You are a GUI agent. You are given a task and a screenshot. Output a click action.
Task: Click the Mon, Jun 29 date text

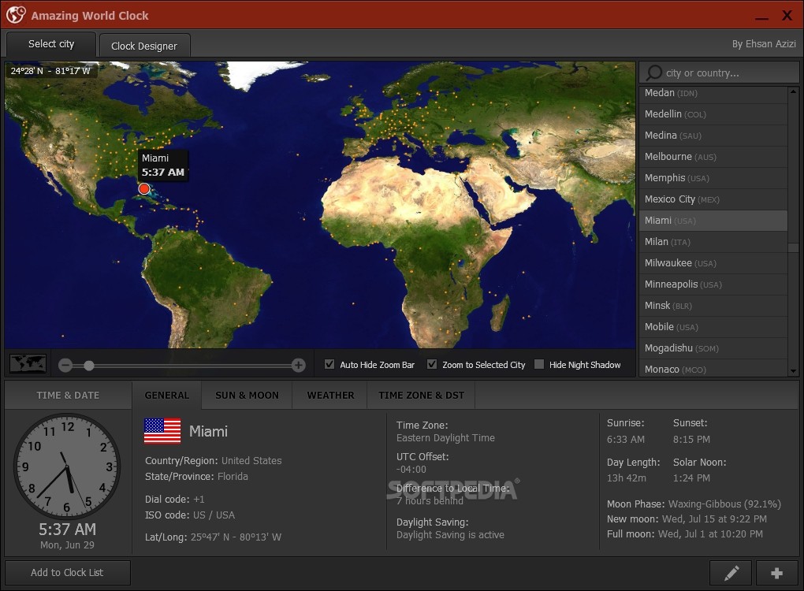[x=67, y=545]
